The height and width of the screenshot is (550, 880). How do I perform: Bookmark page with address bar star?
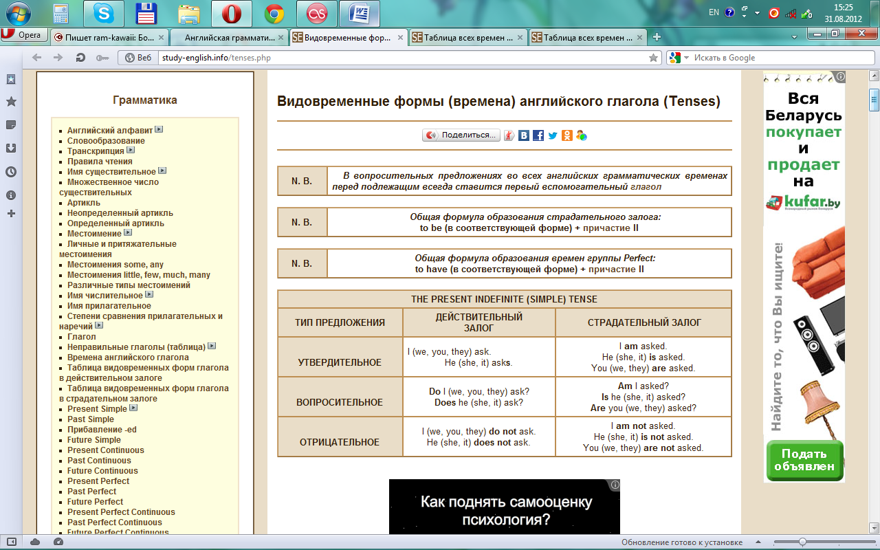(x=654, y=58)
